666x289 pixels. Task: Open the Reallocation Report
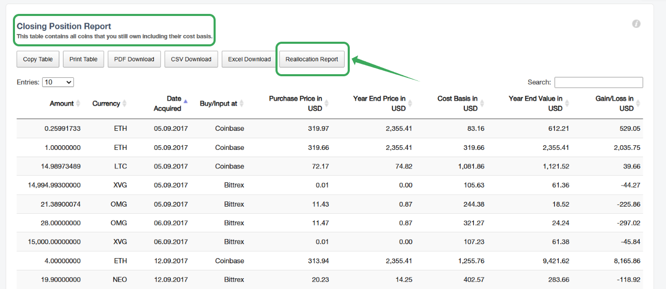coord(312,59)
